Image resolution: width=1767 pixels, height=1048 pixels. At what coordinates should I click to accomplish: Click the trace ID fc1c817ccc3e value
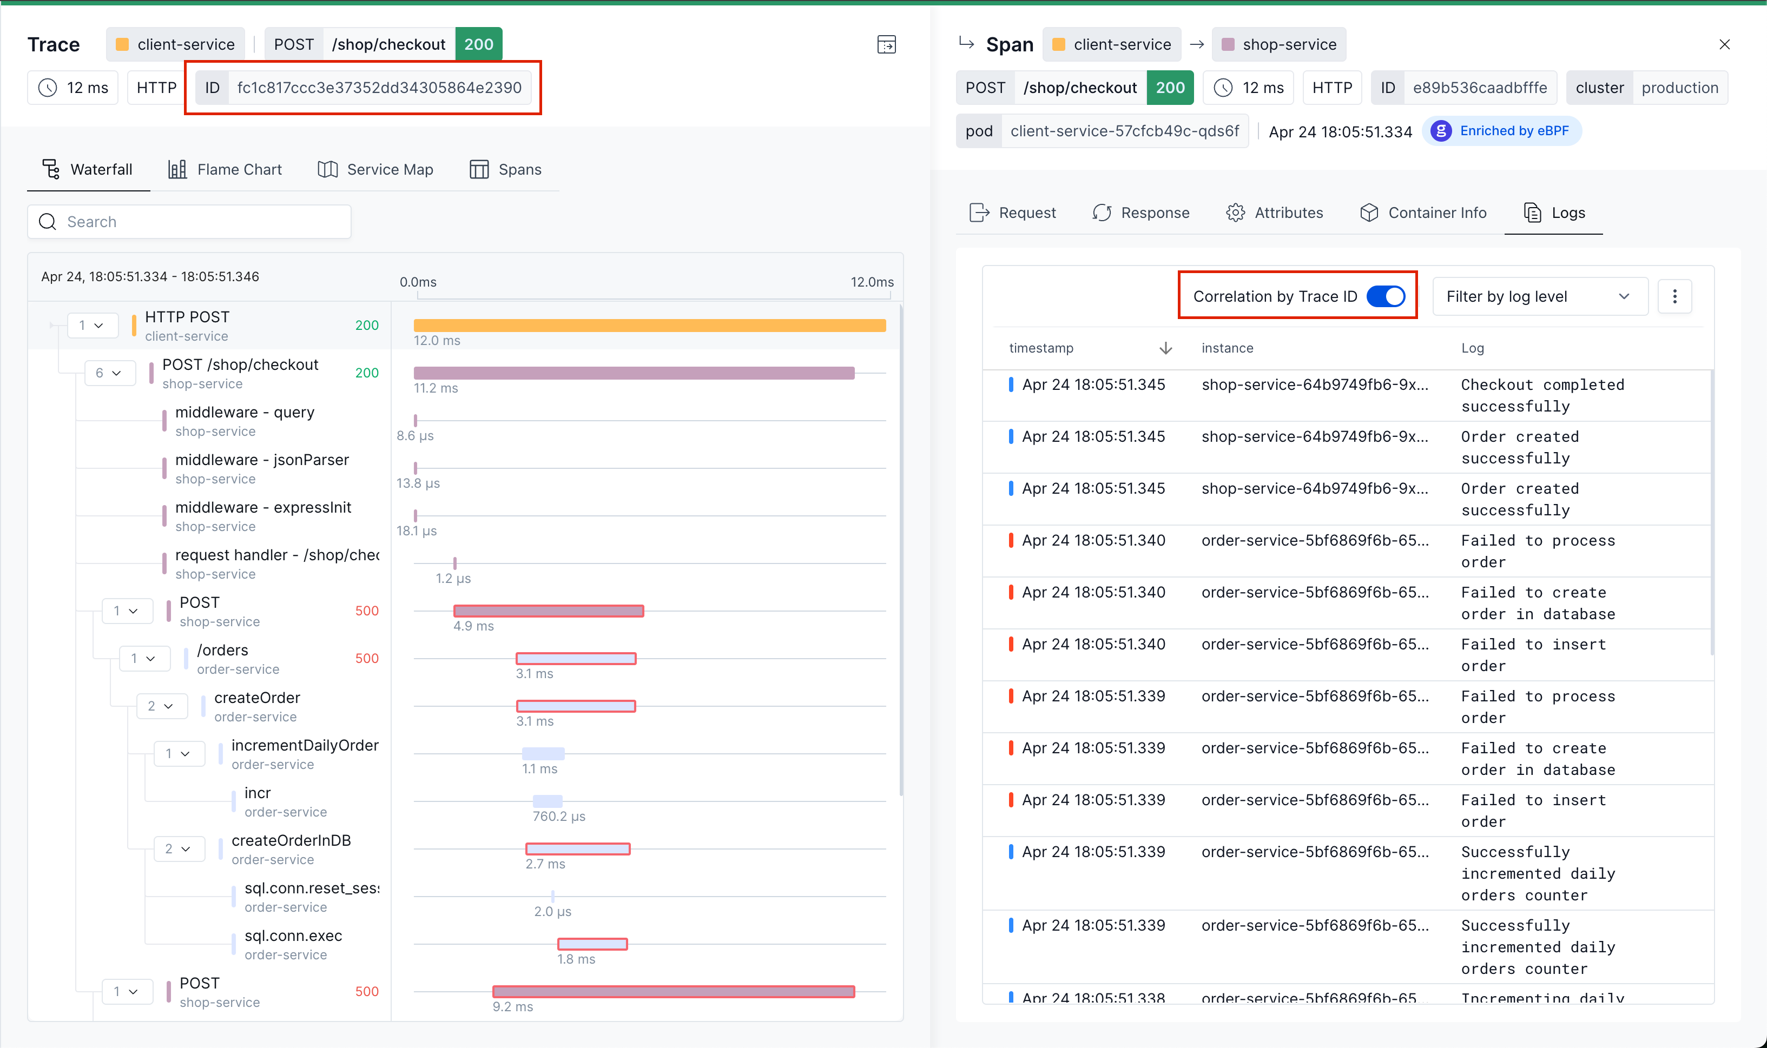(x=379, y=88)
